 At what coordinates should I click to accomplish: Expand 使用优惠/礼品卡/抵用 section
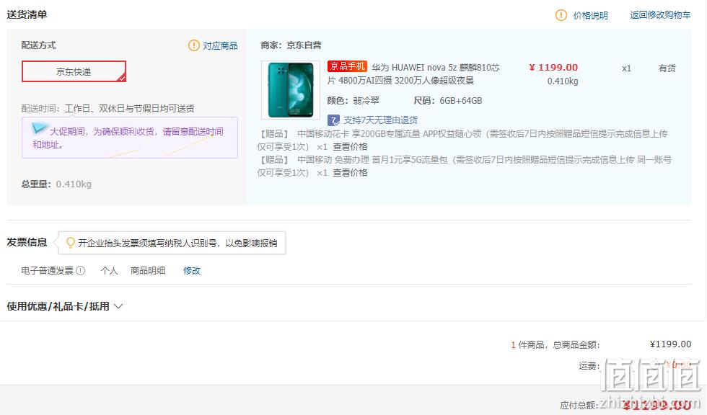pyautogui.click(x=64, y=306)
